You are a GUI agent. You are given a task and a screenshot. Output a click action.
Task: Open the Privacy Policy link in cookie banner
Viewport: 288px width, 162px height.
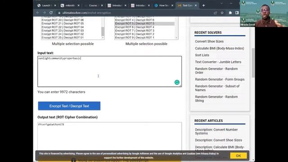(208, 153)
